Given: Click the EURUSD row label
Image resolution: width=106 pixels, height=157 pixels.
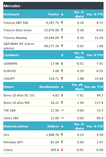Looking at the screenshot, I should 10,71.
